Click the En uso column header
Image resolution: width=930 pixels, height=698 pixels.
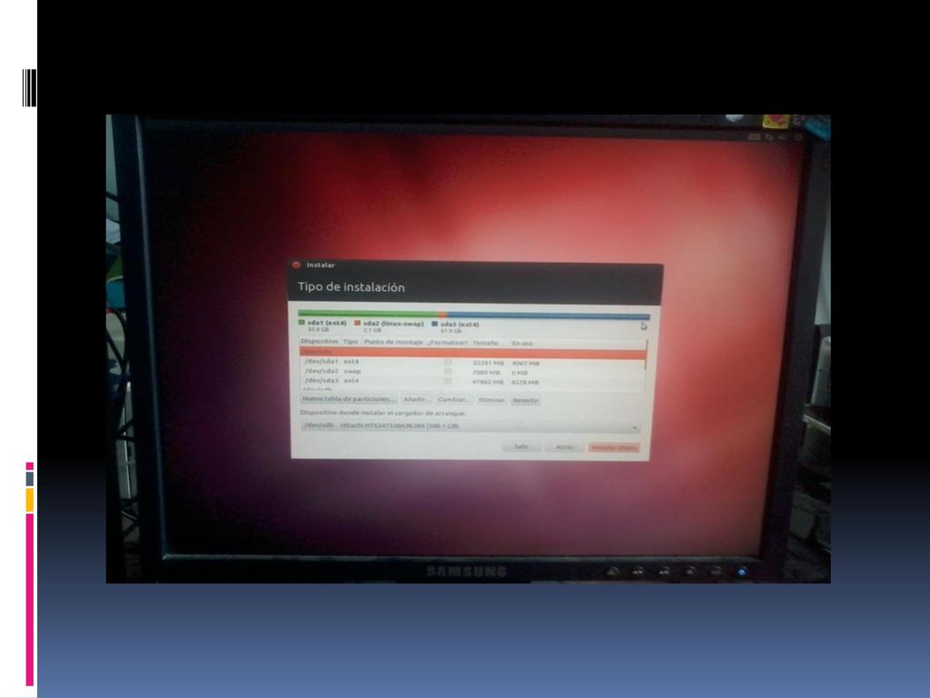coord(522,343)
